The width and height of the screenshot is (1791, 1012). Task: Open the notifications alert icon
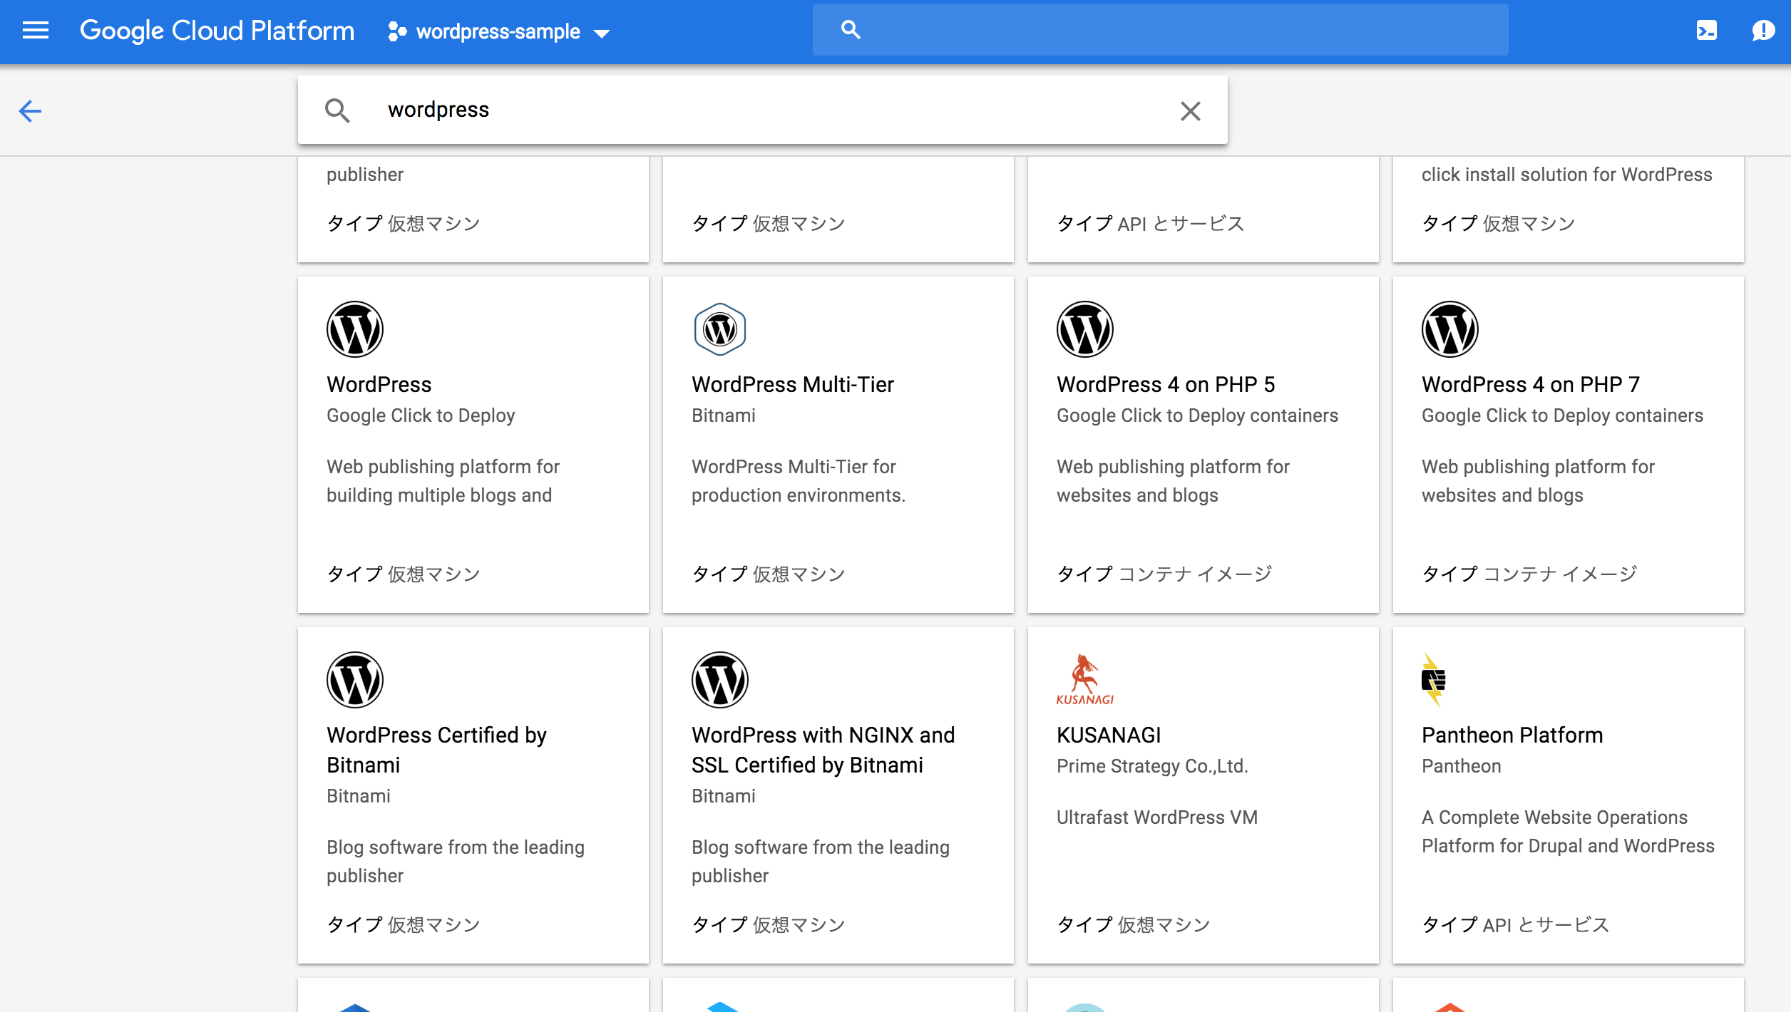click(1762, 31)
